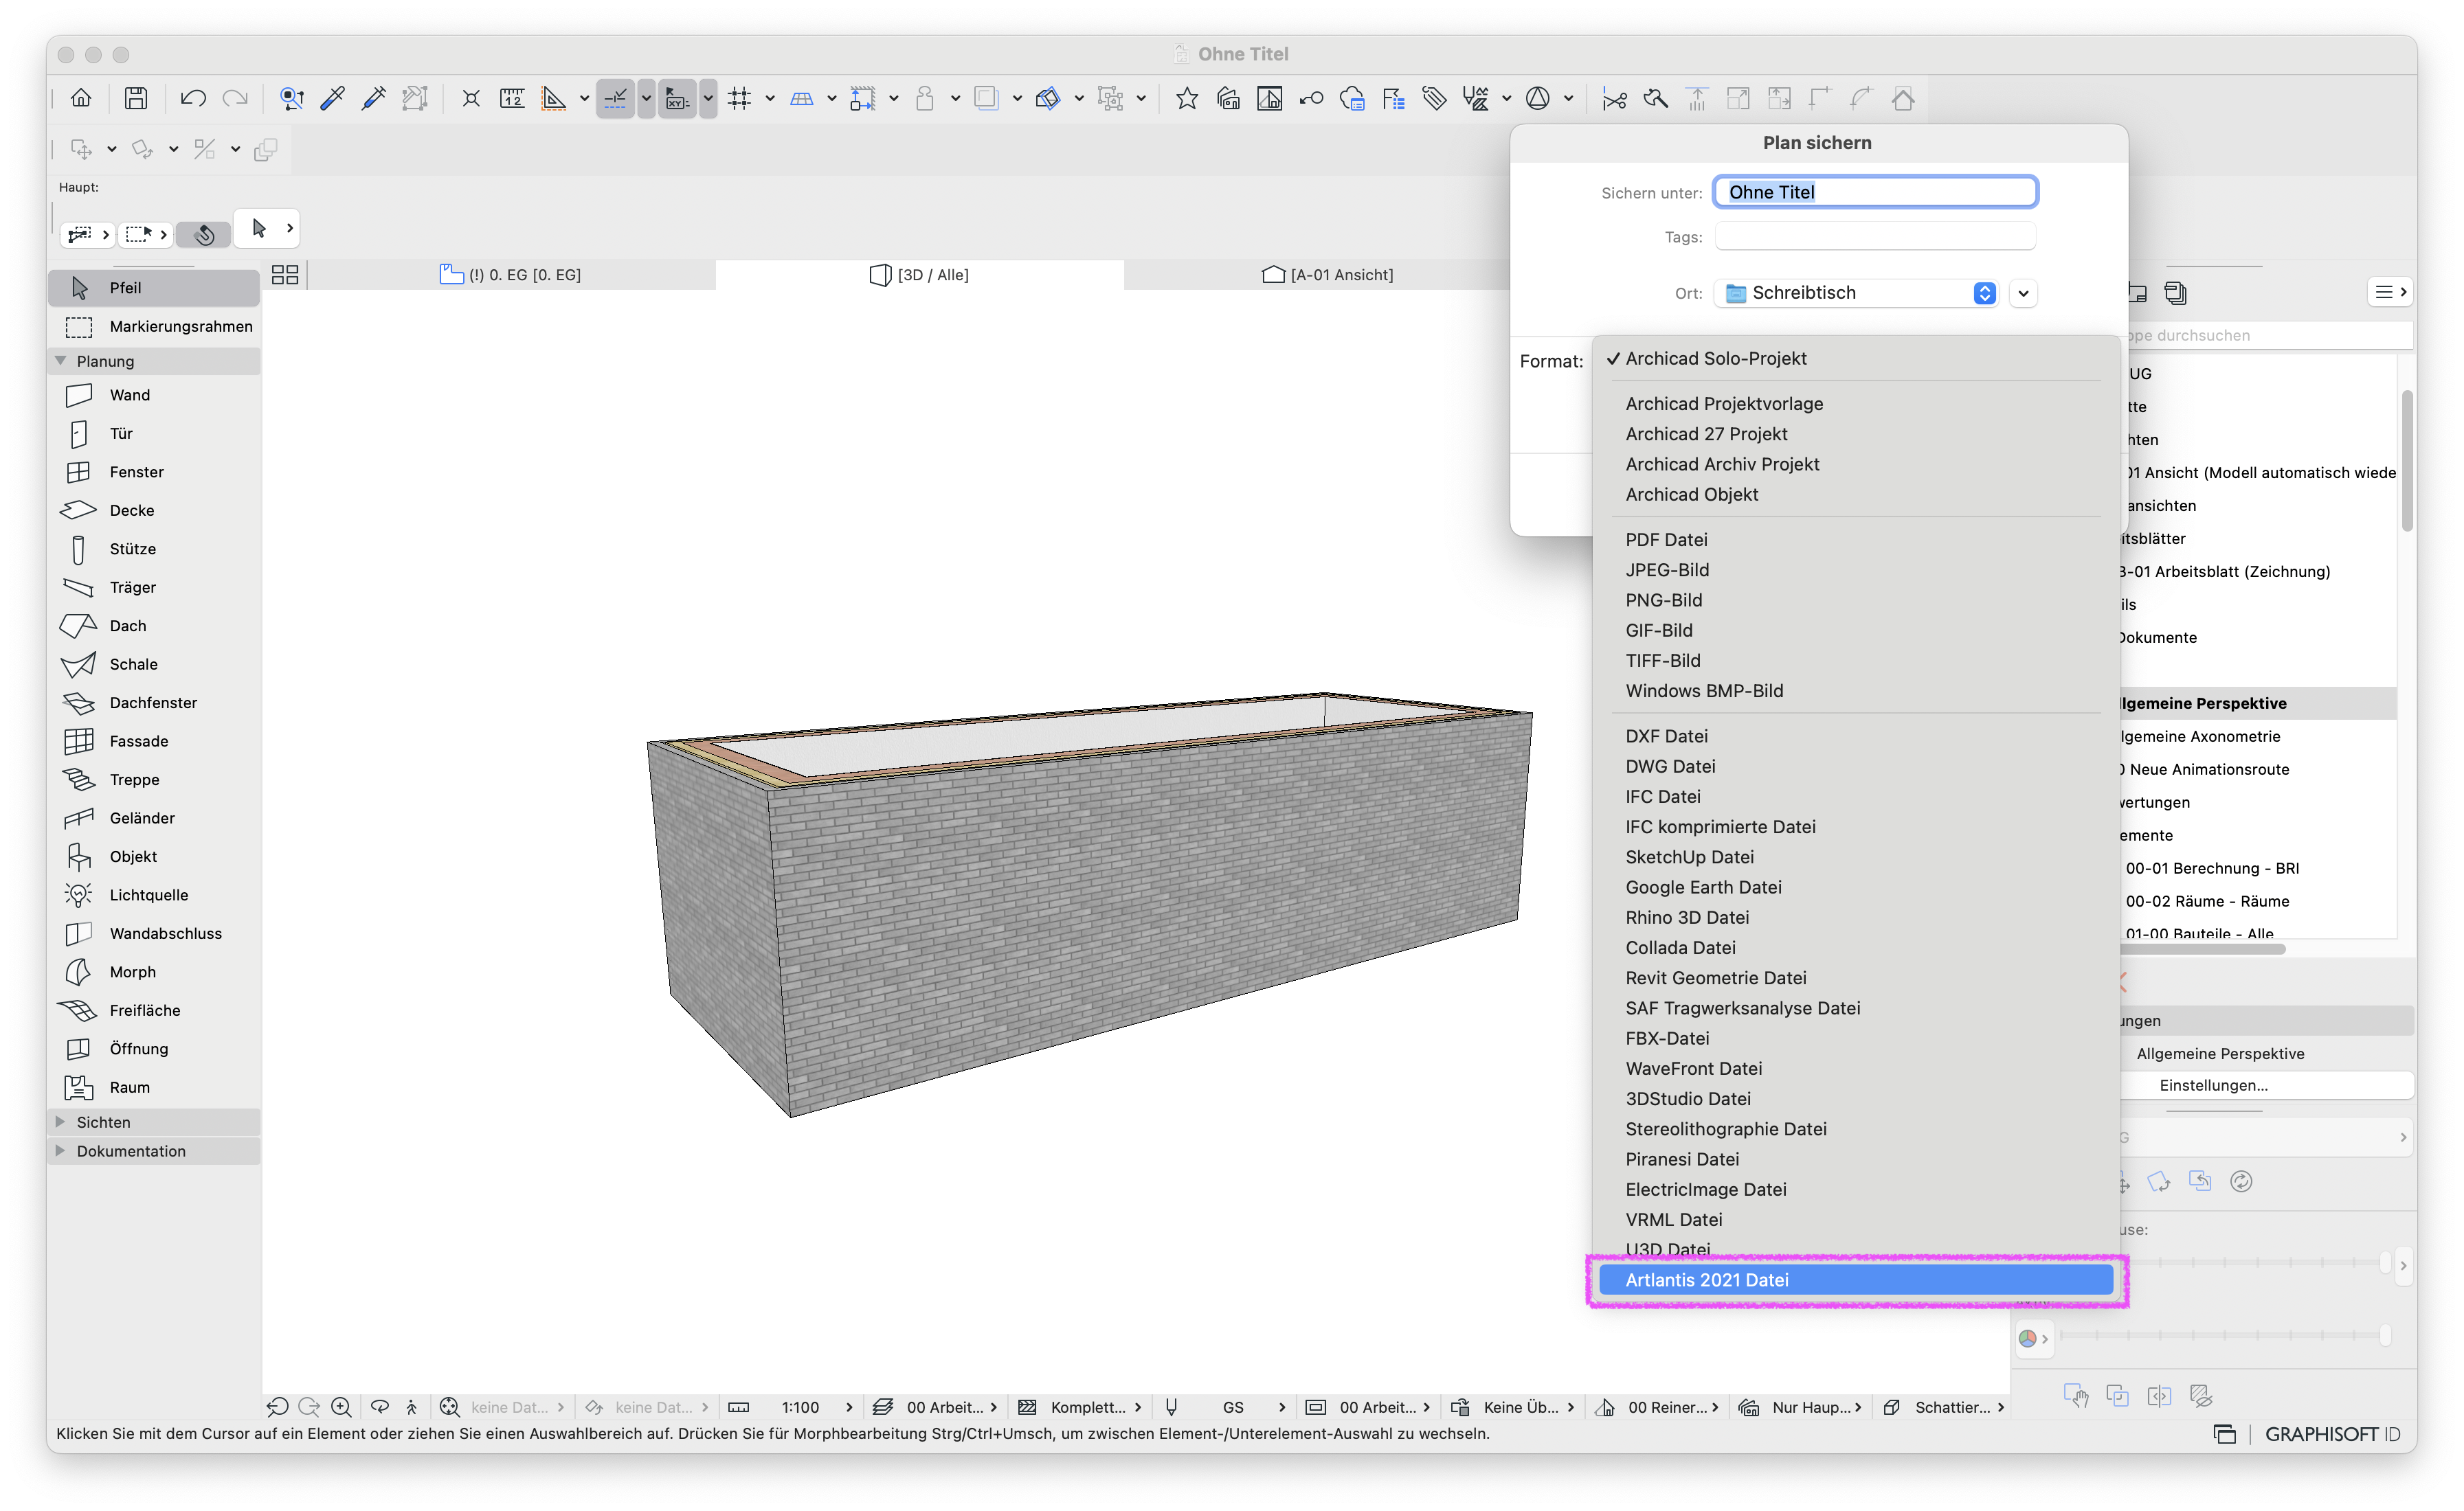Select the Stütze tool
The image size is (2464, 1511).
(x=155, y=549)
